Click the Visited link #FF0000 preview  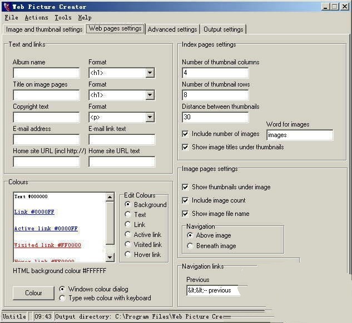[48, 245]
